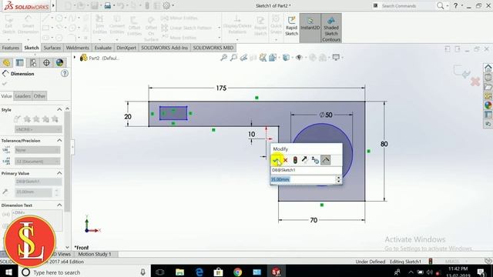Open Custom Properties icon in task pane
This screenshot has width=493, height=277.
pos(488,115)
